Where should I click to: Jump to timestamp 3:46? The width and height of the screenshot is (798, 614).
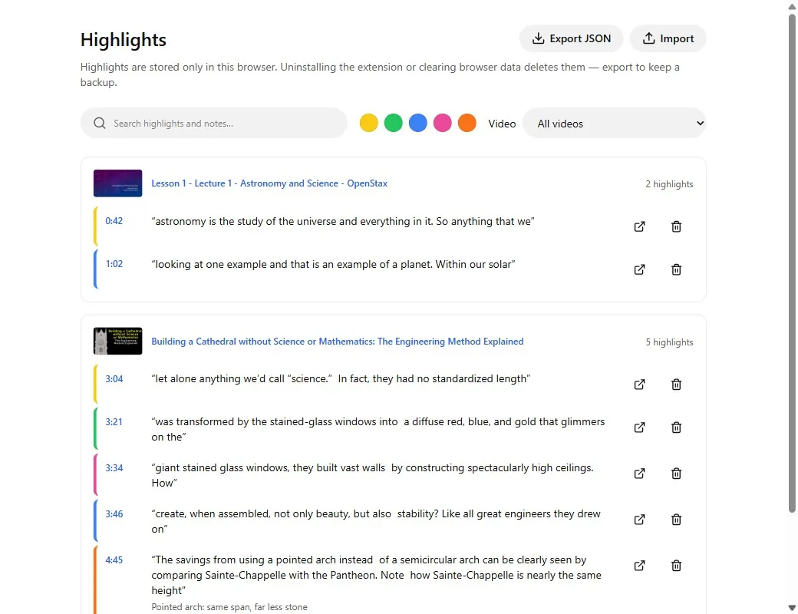(x=114, y=513)
